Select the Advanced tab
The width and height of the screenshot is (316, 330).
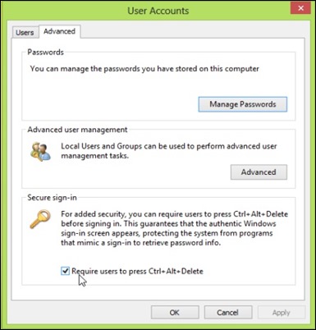[59, 31]
